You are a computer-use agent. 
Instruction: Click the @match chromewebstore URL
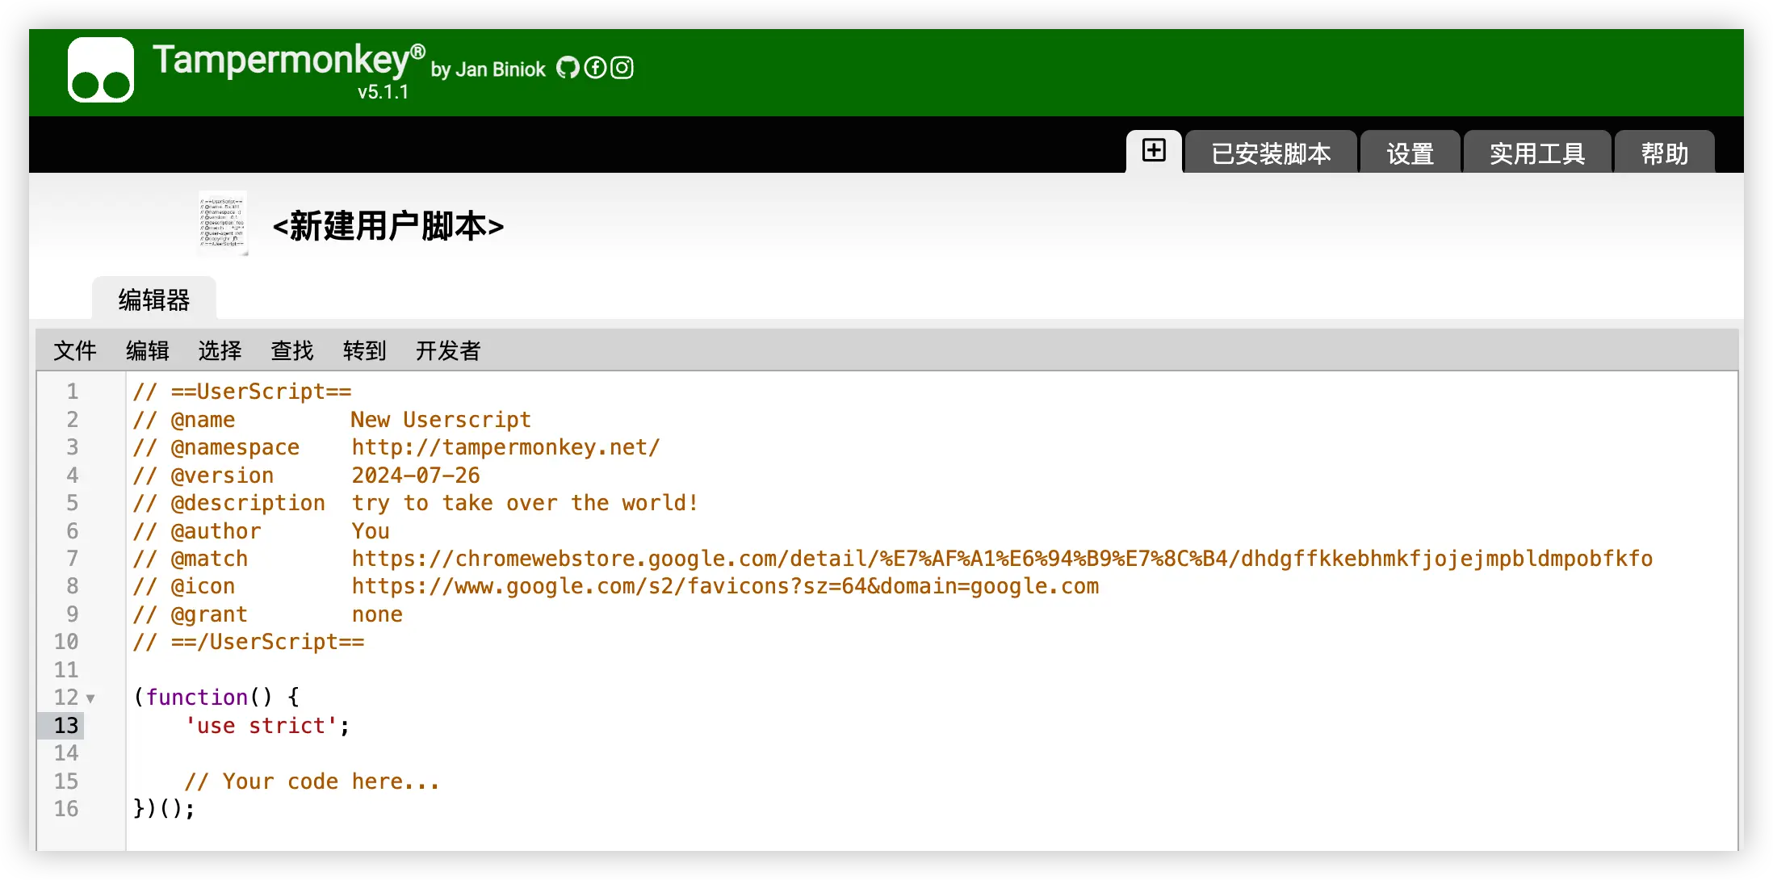click(x=1002, y=559)
